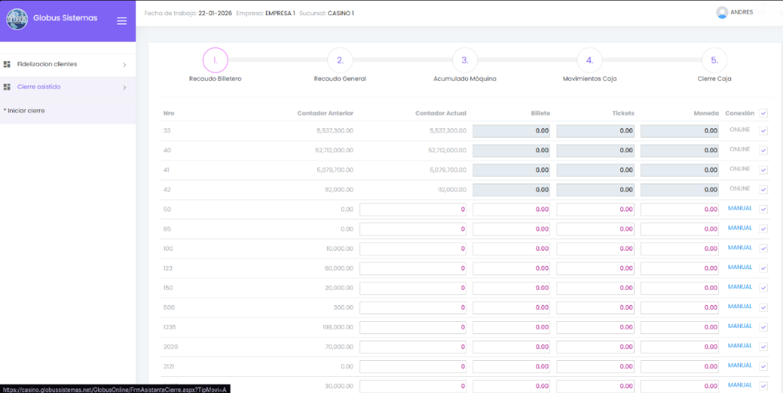Open the Iniciar cierre submenu item
The image size is (783, 393).
click(25, 110)
